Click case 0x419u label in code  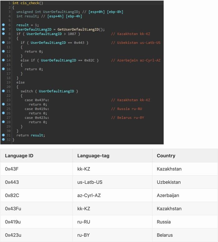click(37, 109)
